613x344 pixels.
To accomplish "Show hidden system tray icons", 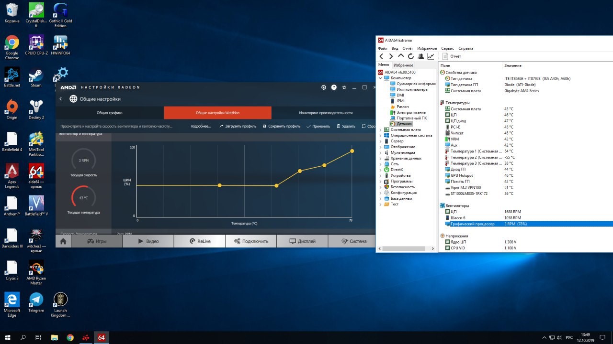I will tap(544, 337).
